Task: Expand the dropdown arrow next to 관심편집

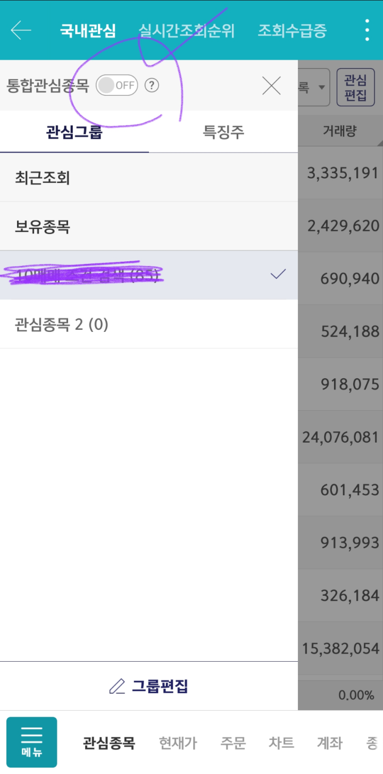Action: (321, 87)
